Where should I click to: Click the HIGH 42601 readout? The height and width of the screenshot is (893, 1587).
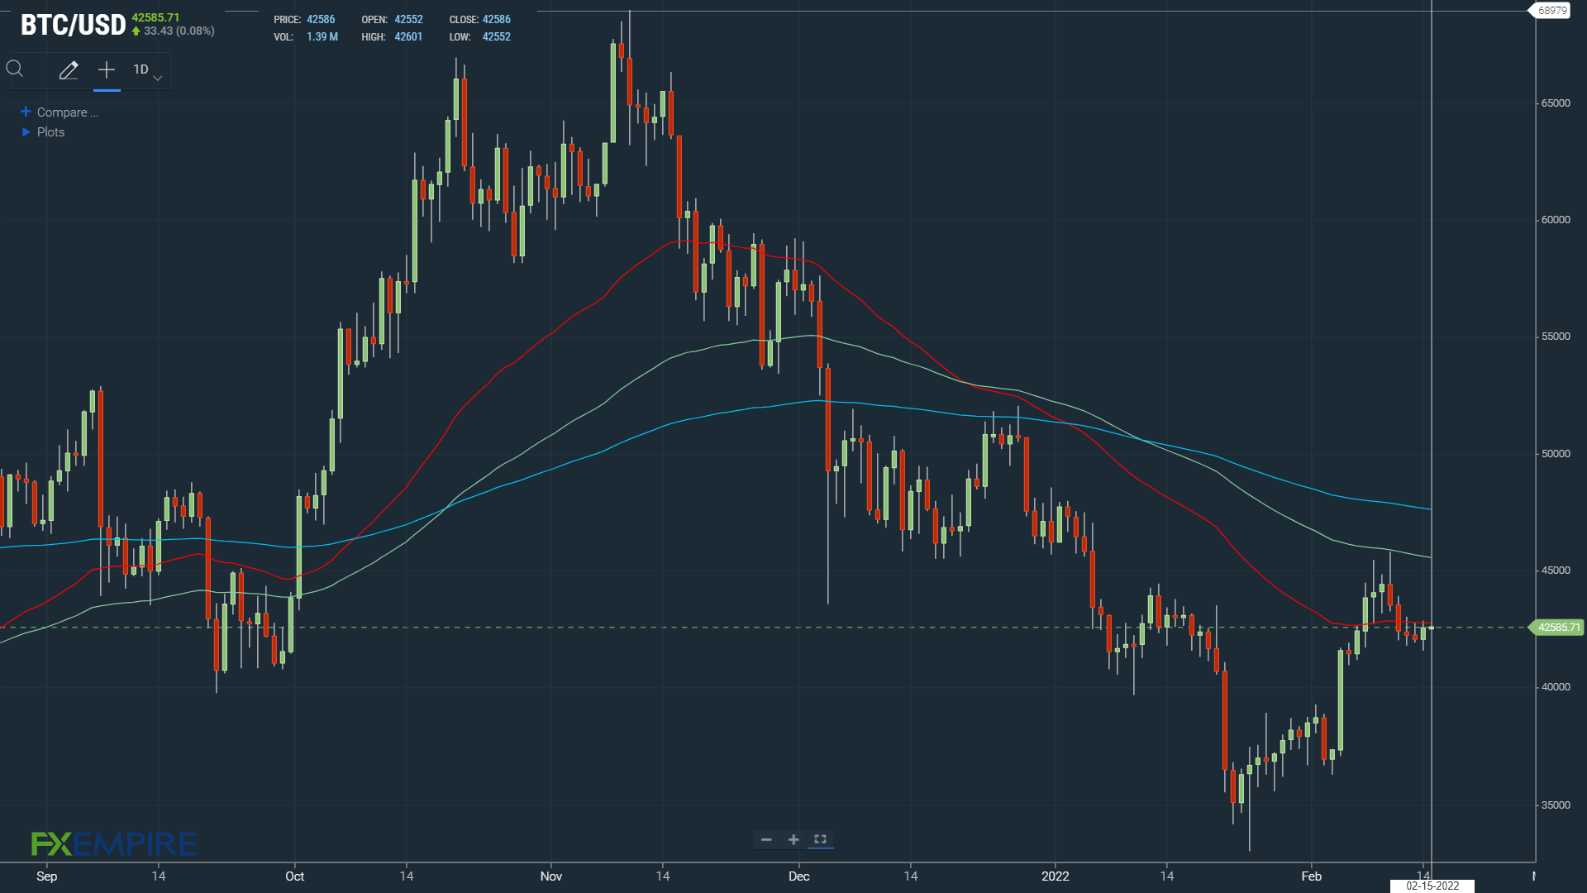tap(392, 37)
